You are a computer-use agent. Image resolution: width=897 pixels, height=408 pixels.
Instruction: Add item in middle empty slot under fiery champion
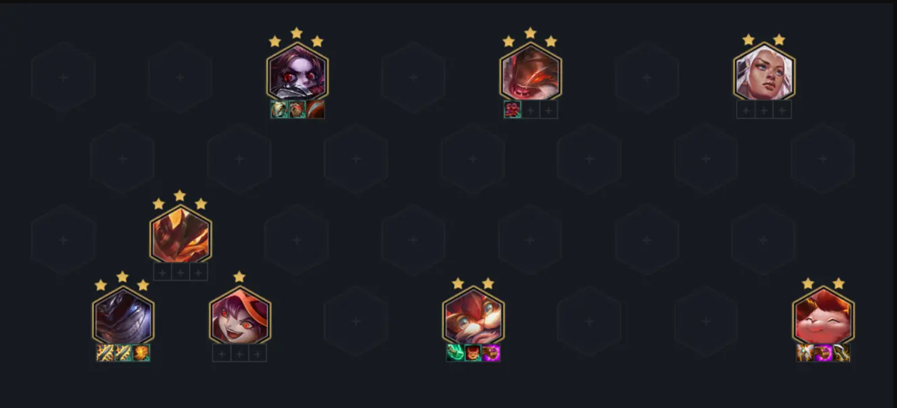point(181,273)
